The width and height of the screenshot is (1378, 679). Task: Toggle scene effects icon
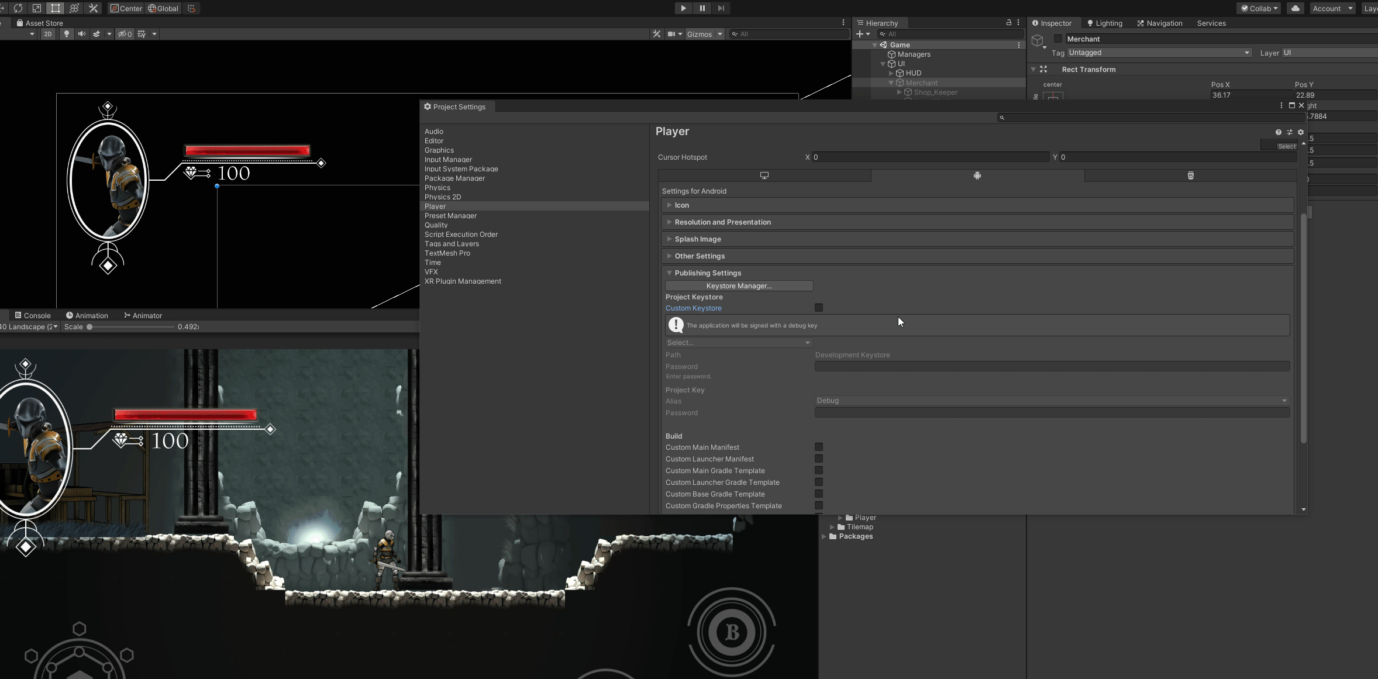point(97,34)
